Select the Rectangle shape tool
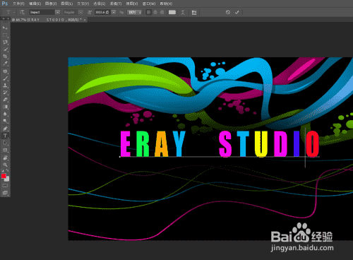This screenshot has height=260, width=353. pyautogui.click(x=5, y=150)
